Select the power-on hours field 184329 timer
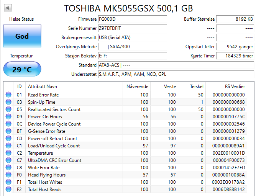This screenshot has width=256, height=196. tap(235, 56)
